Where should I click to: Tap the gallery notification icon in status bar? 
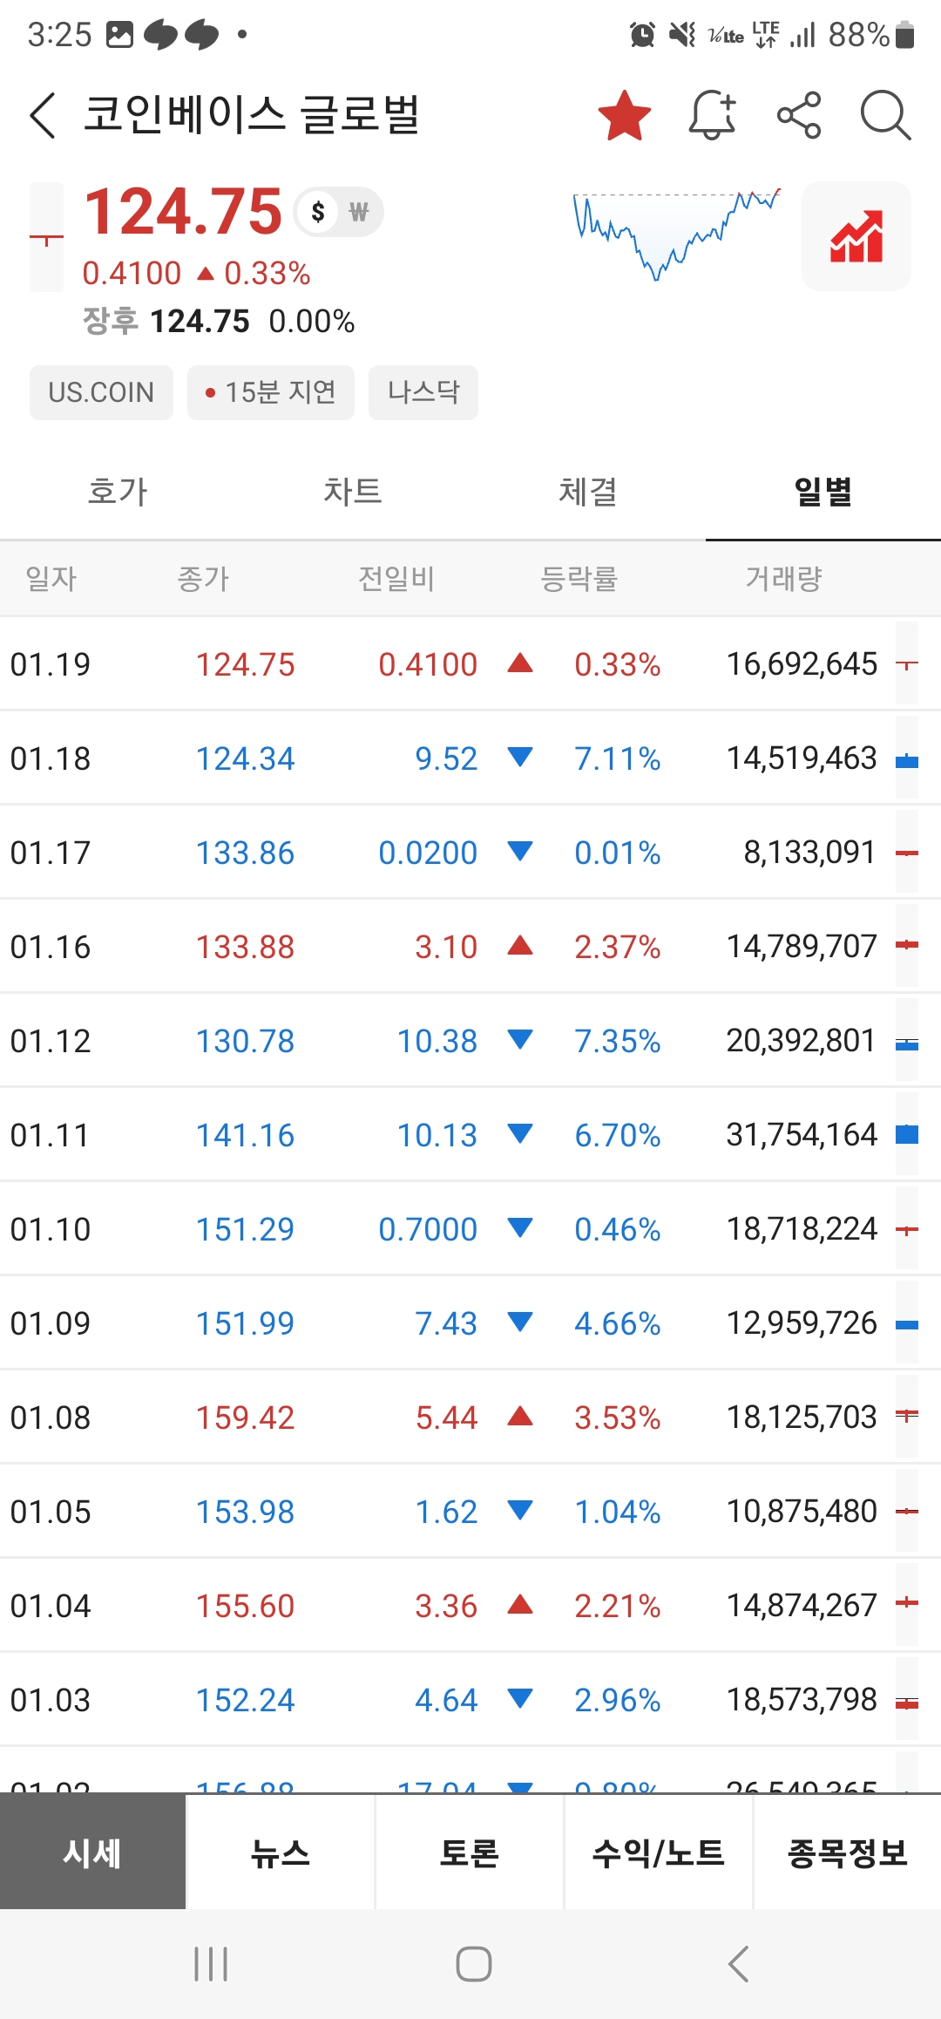tap(119, 35)
